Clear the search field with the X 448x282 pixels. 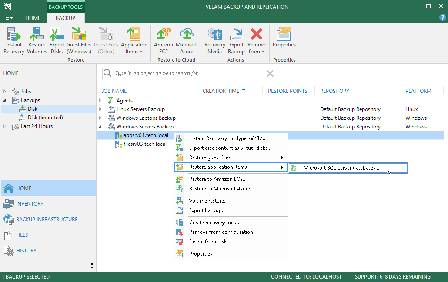[270, 73]
